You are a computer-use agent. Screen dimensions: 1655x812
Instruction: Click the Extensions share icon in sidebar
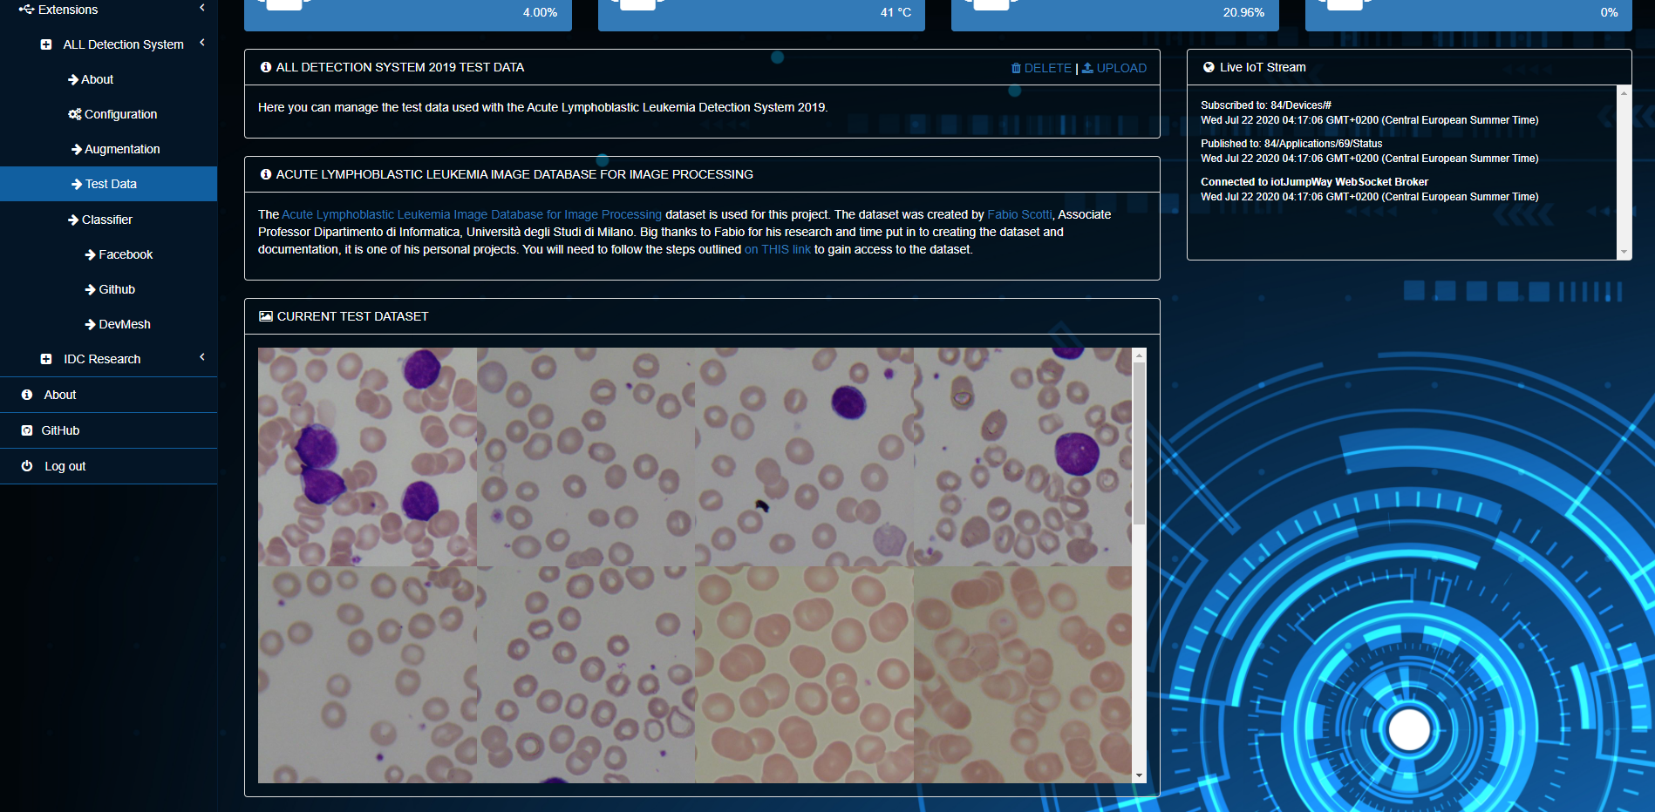26,10
